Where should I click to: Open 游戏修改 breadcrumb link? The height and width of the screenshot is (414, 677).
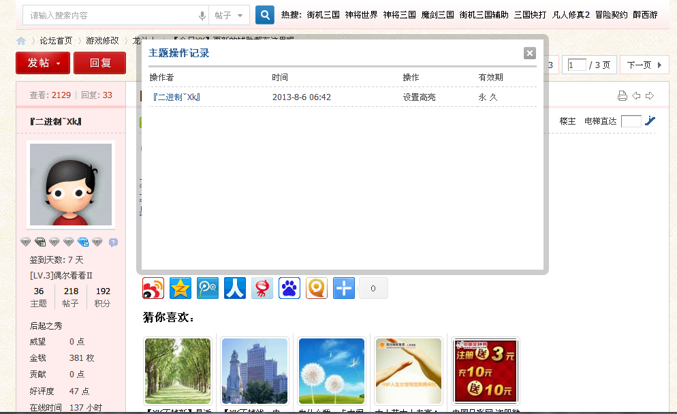[102, 41]
